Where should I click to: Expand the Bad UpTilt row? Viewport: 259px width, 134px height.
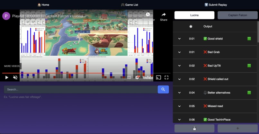[x=179, y=66]
